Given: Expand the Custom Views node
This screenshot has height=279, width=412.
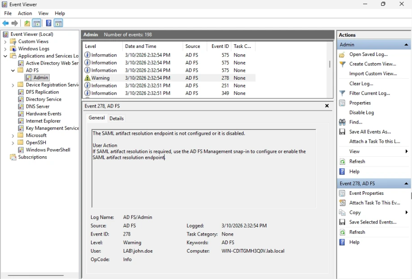Looking at the screenshot, I should [5, 42].
